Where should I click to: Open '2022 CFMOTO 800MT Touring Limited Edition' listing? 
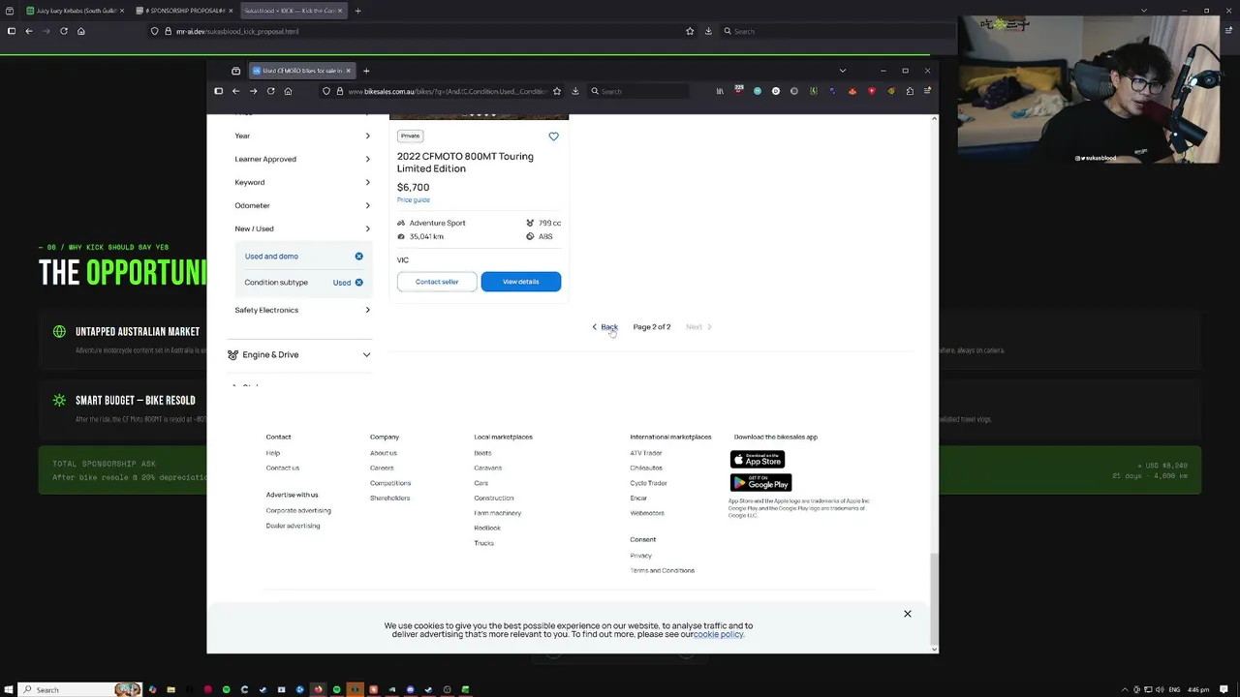[465, 162]
